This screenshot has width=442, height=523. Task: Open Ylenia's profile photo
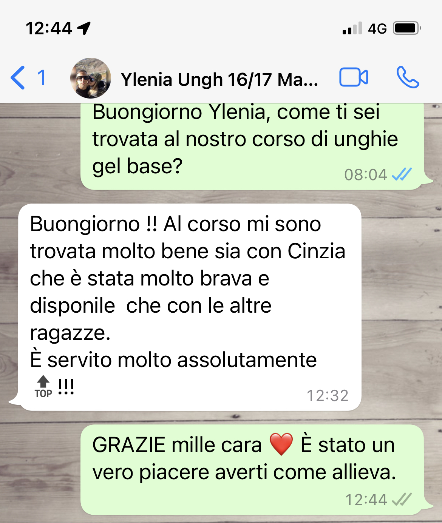pos(91,78)
